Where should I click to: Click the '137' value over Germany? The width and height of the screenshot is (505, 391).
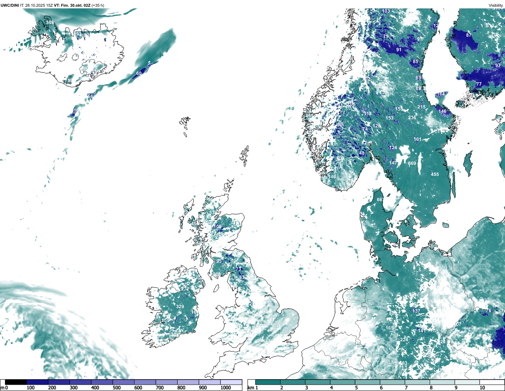[416, 311]
